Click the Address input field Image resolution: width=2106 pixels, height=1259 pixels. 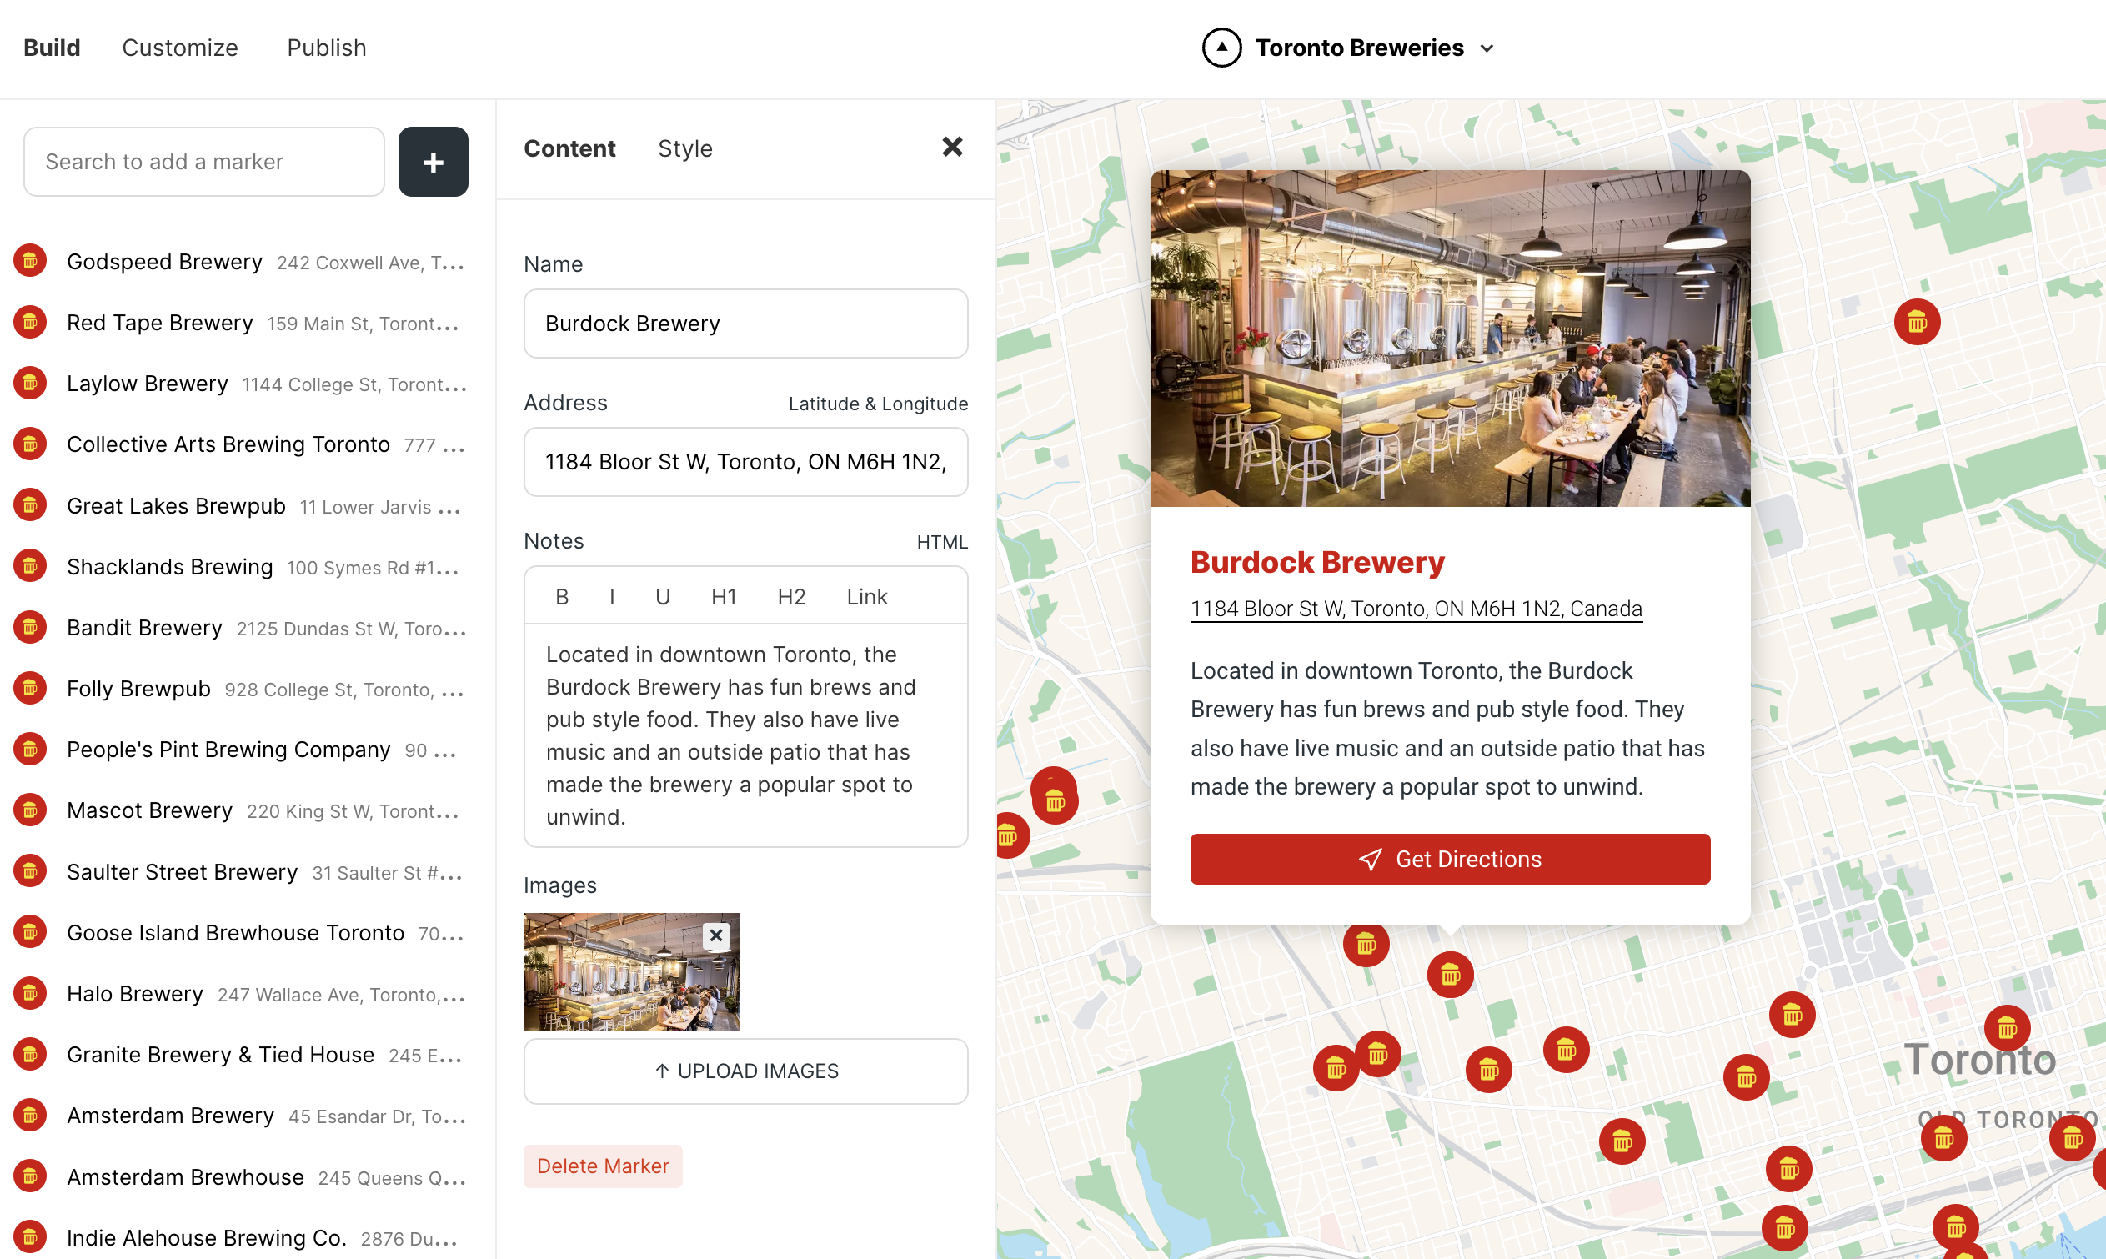(x=745, y=462)
